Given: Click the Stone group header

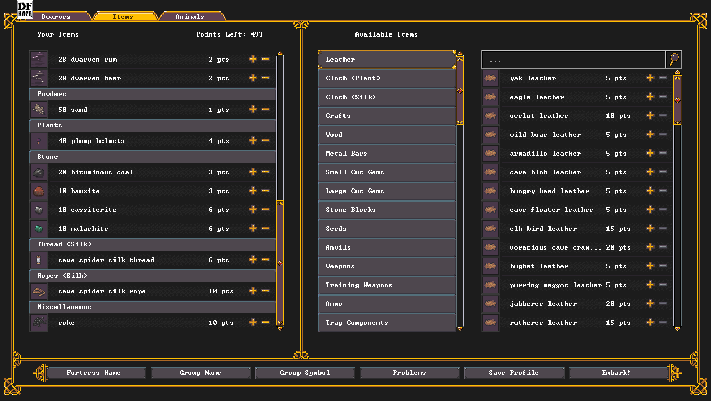Looking at the screenshot, I should [153, 157].
